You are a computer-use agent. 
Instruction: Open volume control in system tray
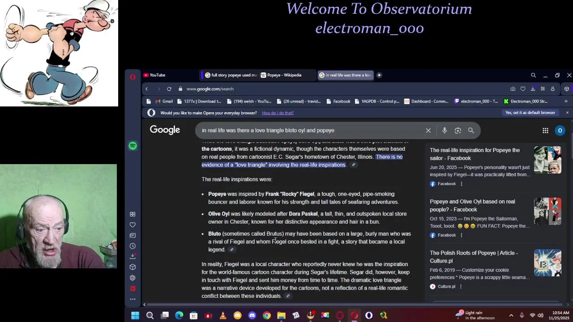coord(540,316)
